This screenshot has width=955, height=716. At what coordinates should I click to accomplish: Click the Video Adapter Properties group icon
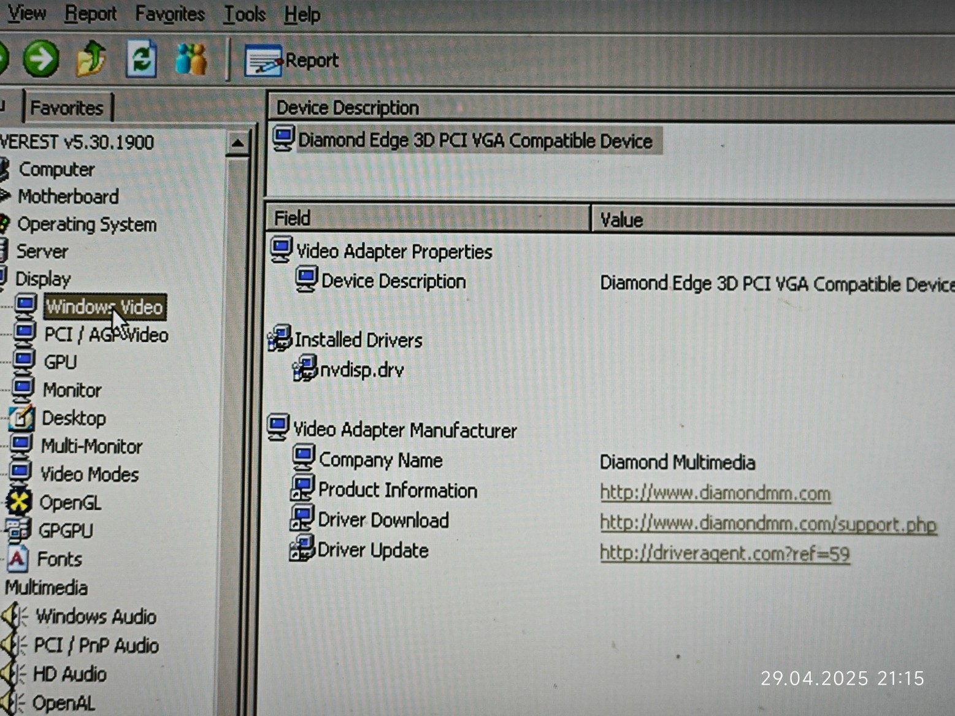click(x=281, y=249)
